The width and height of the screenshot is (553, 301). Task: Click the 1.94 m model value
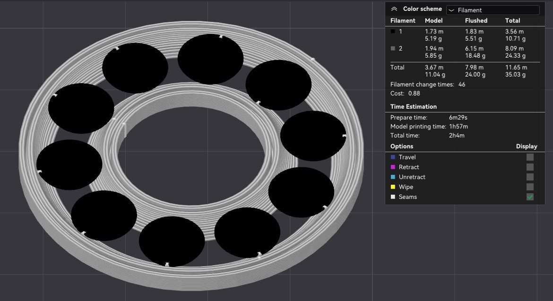coord(434,48)
